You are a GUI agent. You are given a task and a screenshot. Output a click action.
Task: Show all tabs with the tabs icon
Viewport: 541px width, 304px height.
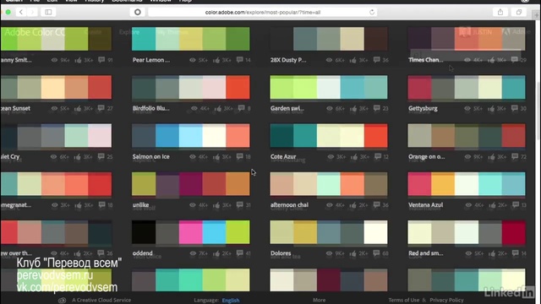tap(519, 12)
